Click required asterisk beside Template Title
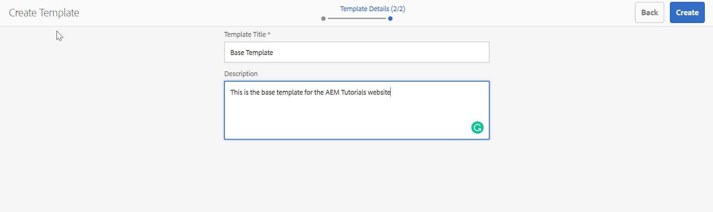 point(269,34)
